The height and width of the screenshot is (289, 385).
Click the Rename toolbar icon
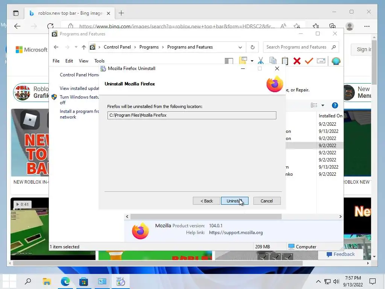[x=321, y=61]
